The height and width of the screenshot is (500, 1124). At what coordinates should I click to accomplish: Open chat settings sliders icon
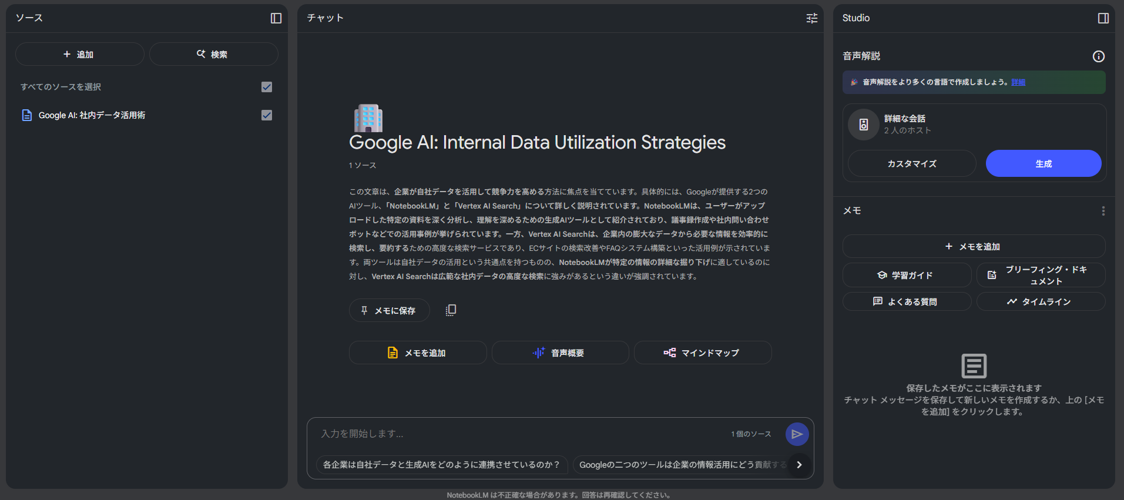click(812, 18)
